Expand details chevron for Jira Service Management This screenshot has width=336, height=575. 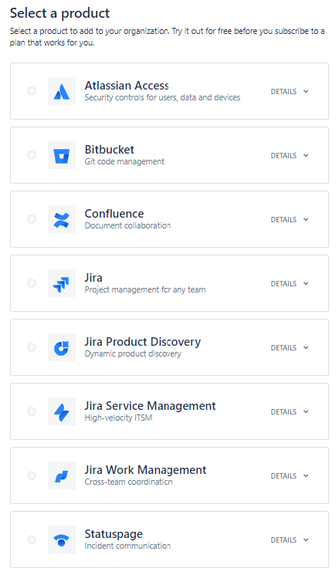point(306,412)
